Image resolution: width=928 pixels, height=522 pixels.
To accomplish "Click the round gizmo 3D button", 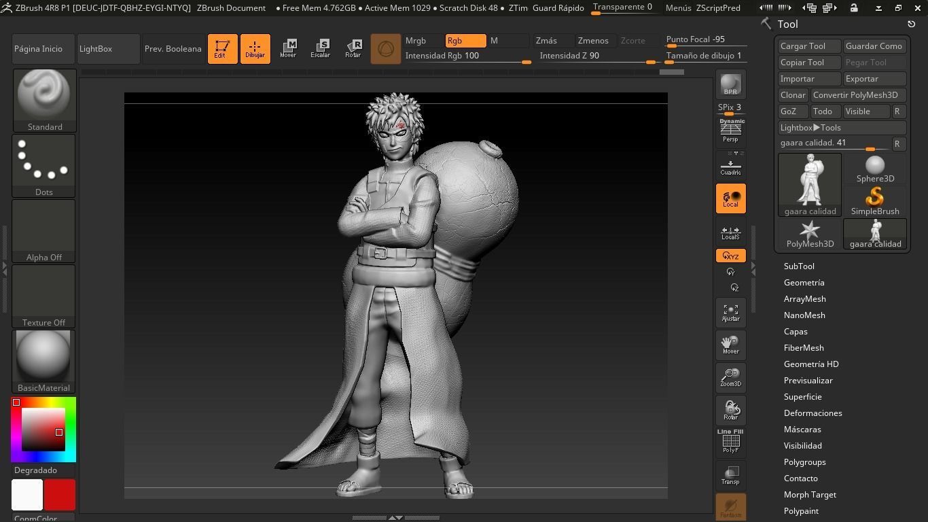I will [x=386, y=49].
